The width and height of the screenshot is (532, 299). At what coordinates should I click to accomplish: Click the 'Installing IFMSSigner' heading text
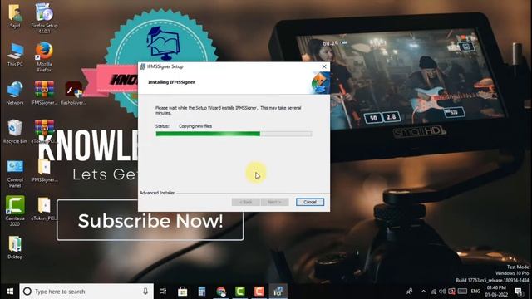[171, 82]
